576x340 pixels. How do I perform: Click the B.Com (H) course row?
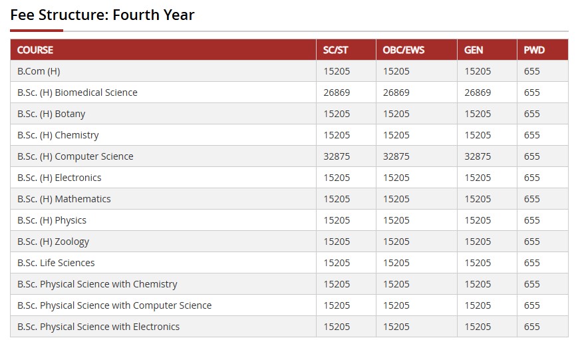click(289, 71)
